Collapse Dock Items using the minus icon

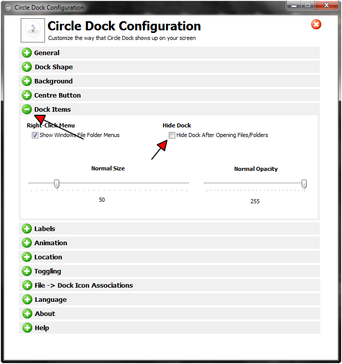tap(27, 110)
